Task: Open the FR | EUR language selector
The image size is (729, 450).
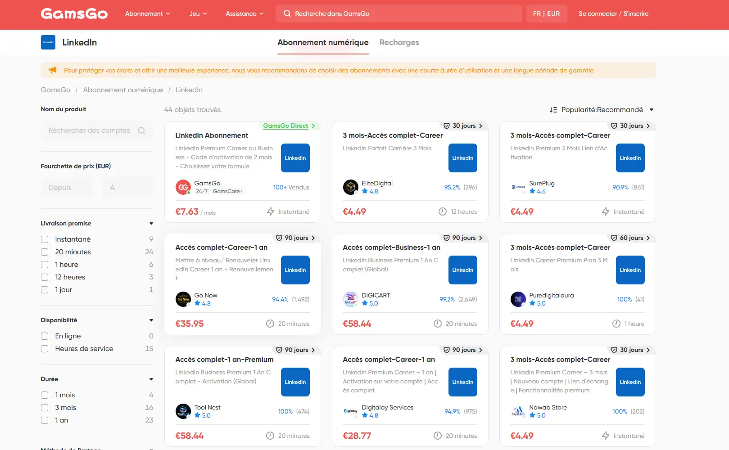Action: point(546,13)
